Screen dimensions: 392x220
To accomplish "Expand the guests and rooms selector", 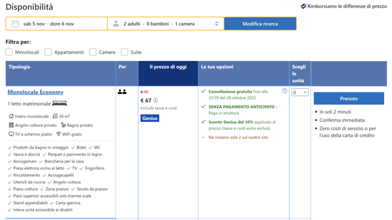I will [x=165, y=24].
